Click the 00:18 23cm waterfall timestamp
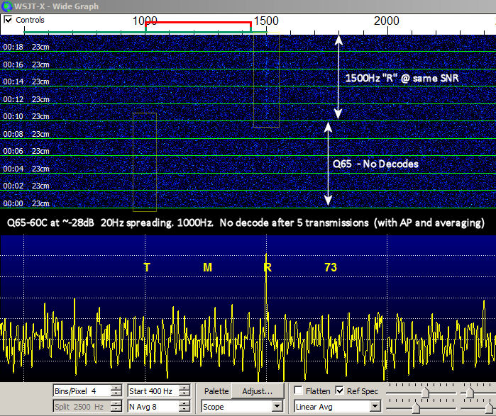 pyautogui.click(x=26, y=47)
